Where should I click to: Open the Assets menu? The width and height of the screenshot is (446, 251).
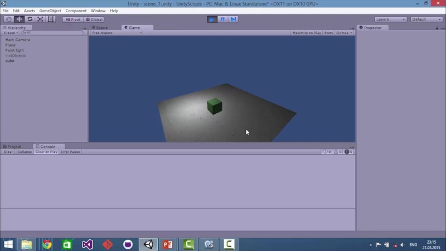30,11
